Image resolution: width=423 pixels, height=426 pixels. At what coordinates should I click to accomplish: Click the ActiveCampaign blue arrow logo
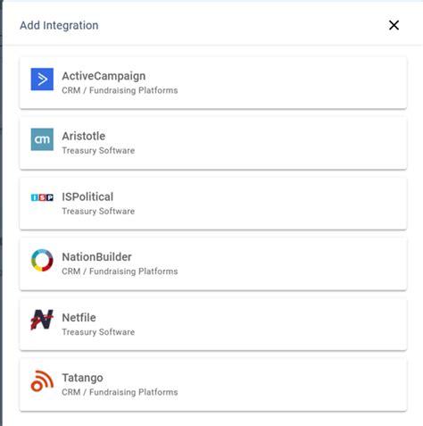tap(42, 79)
